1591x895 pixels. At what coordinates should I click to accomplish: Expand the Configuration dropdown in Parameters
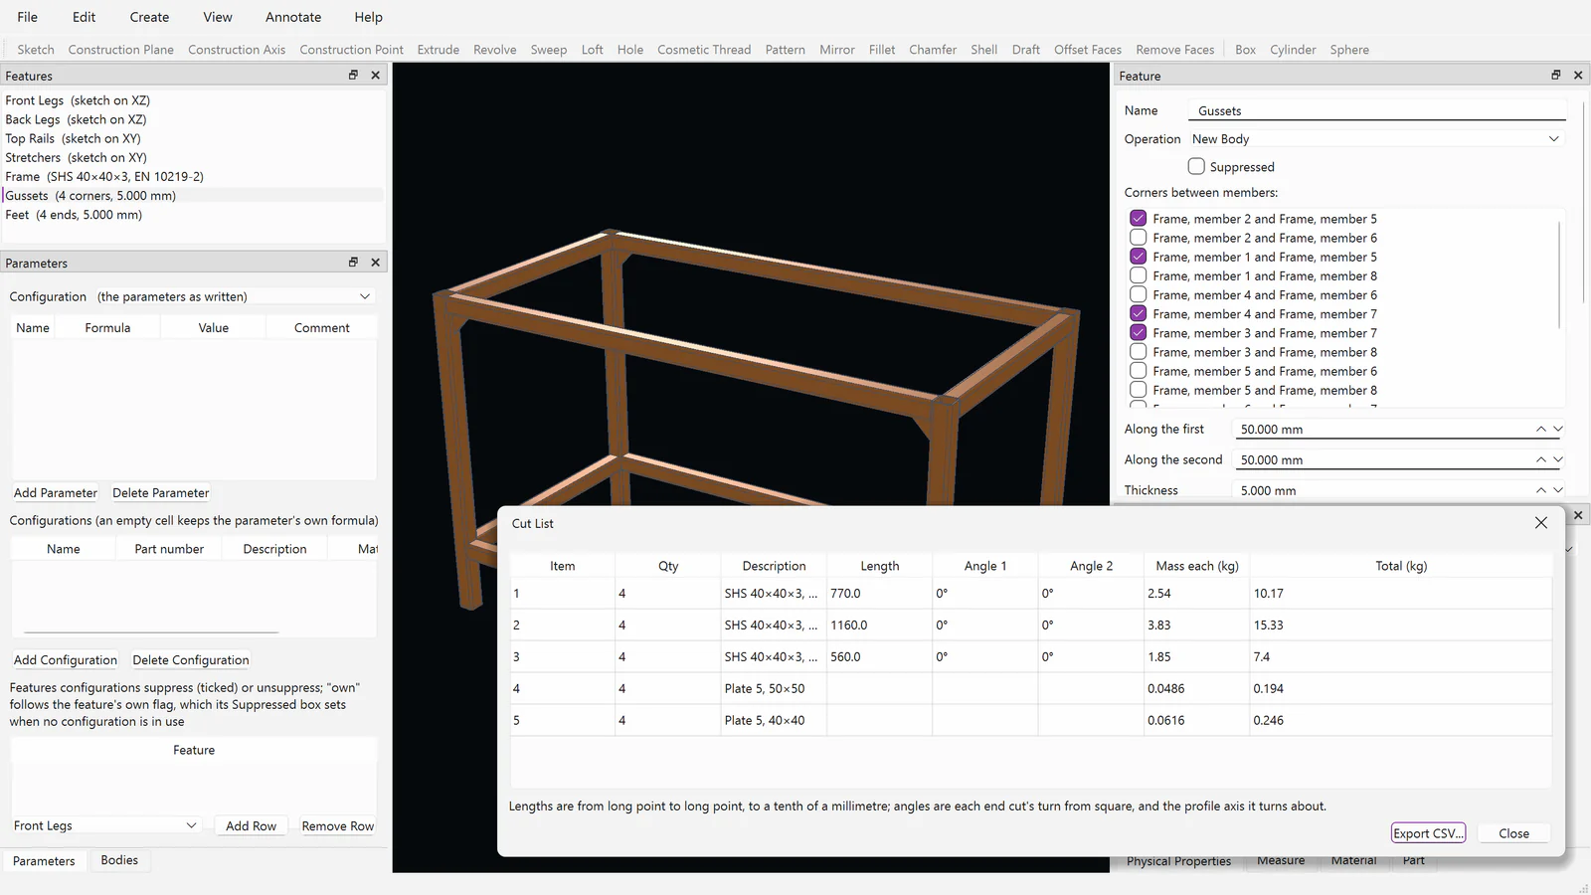click(235, 296)
